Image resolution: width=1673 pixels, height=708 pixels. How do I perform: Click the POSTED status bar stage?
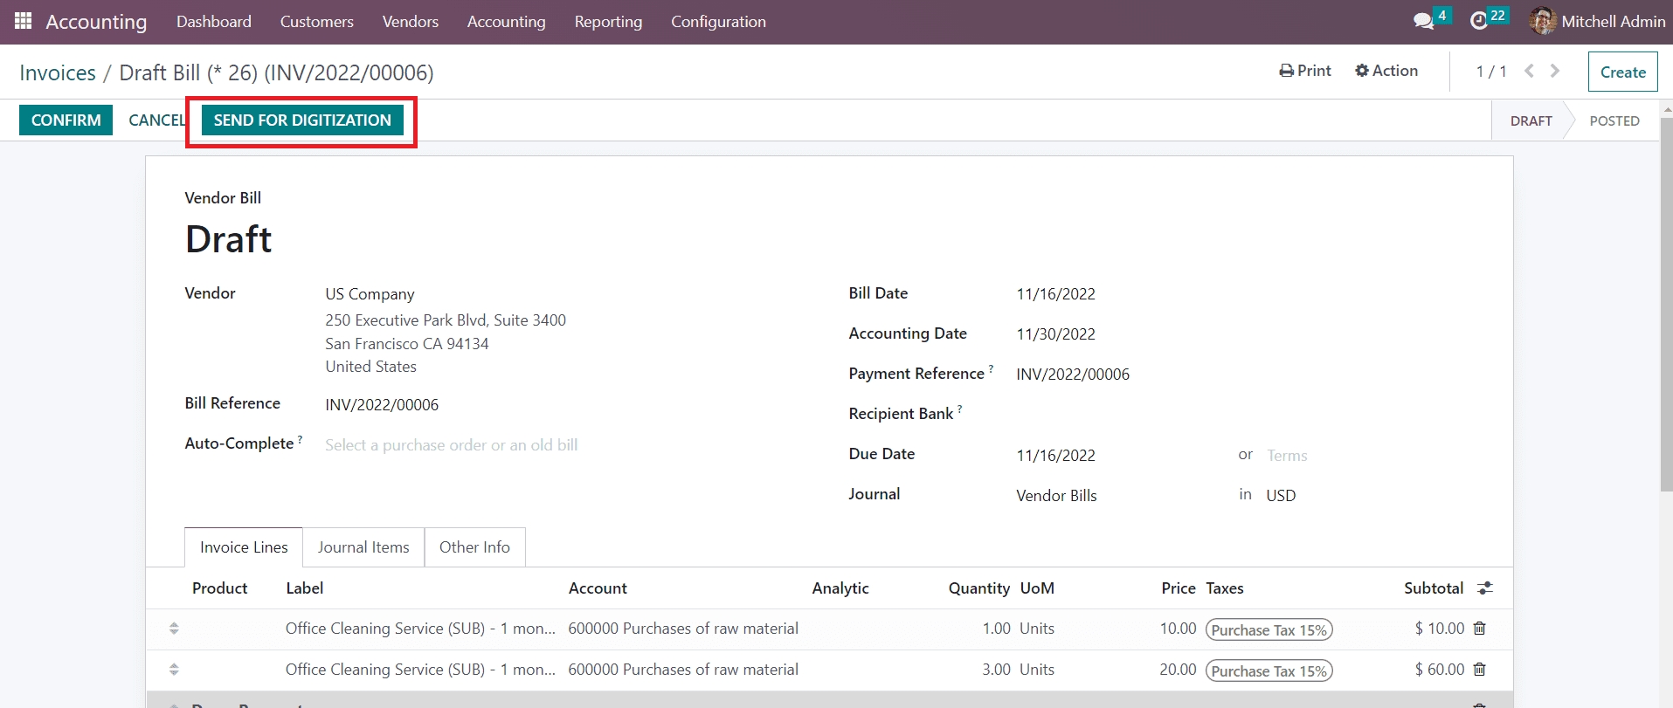(1614, 121)
